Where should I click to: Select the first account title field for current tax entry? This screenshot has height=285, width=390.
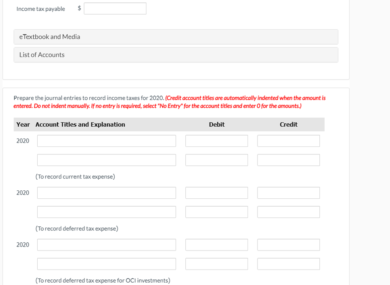click(106, 141)
